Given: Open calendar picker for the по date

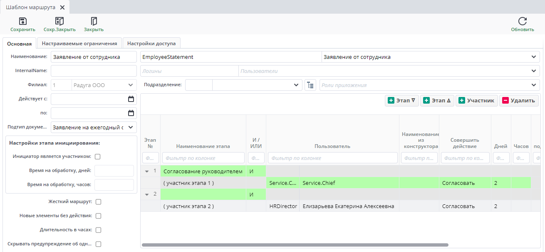Looking at the screenshot, I should [x=131, y=113].
